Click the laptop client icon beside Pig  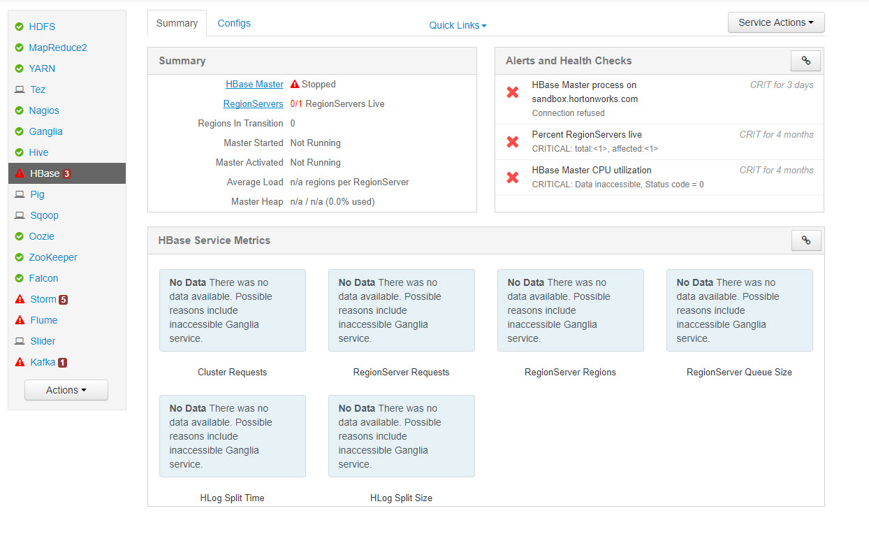pyautogui.click(x=20, y=194)
